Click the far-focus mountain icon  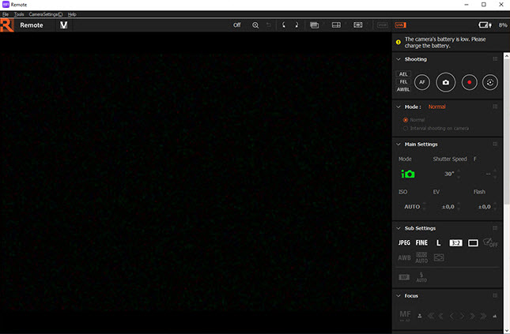tap(495, 316)
